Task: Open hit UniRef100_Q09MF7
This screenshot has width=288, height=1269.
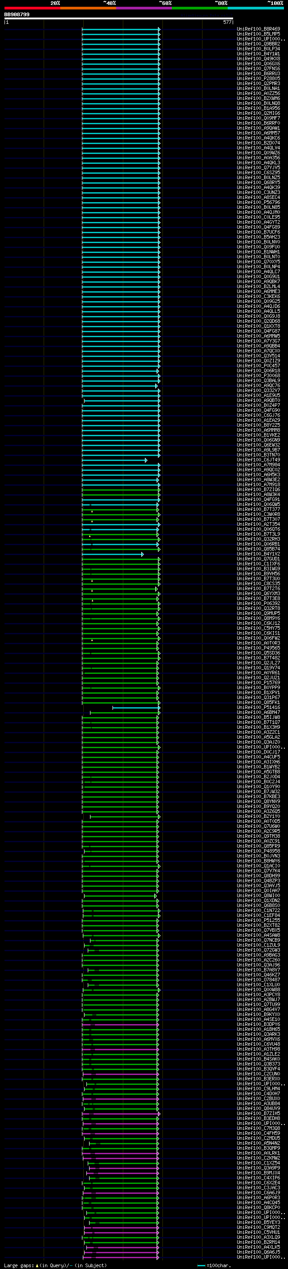Action: point(258,118)
